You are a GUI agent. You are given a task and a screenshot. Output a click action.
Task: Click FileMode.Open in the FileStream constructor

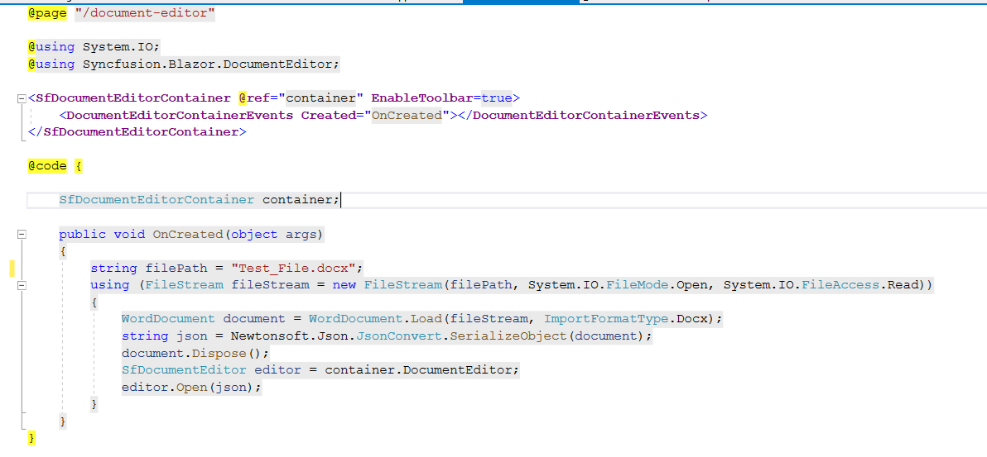click(x=657, y=284)
